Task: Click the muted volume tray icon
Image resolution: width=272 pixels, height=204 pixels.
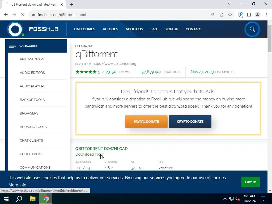Action: (237, 199)
